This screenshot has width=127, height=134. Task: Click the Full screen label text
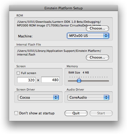28,73
